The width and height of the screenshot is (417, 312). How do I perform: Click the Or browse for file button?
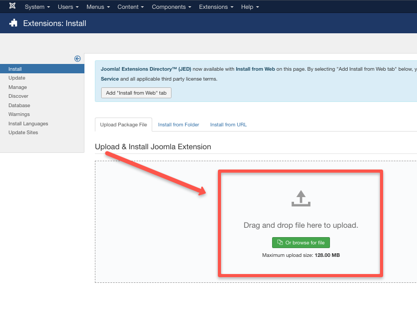pyautogui.click(x=301, y=243)
